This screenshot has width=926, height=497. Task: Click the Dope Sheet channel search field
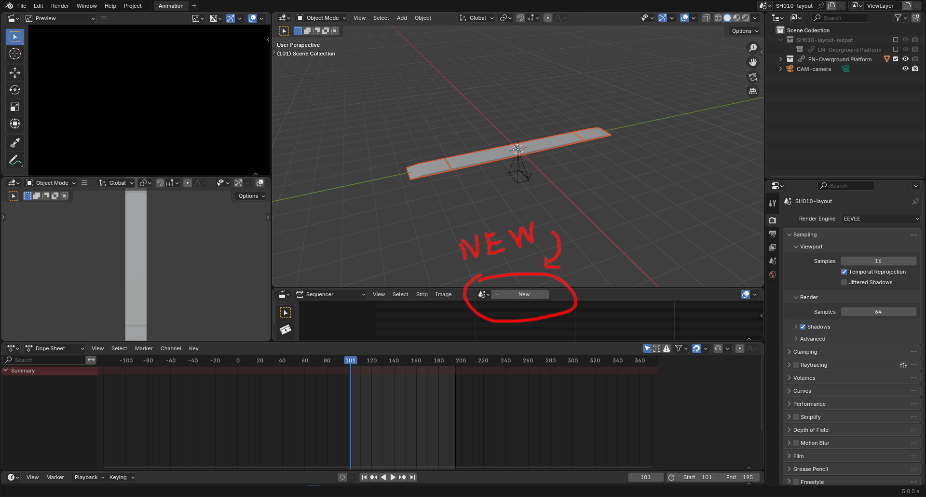click(44, 360)
